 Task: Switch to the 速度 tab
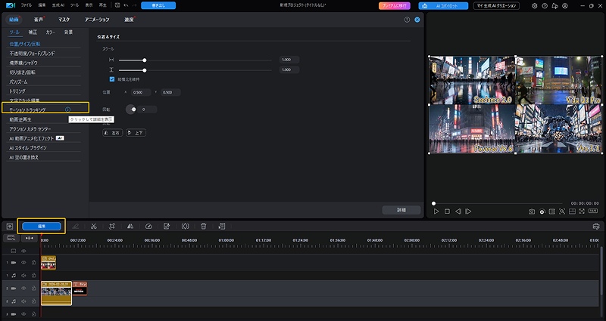pos(129,20)
